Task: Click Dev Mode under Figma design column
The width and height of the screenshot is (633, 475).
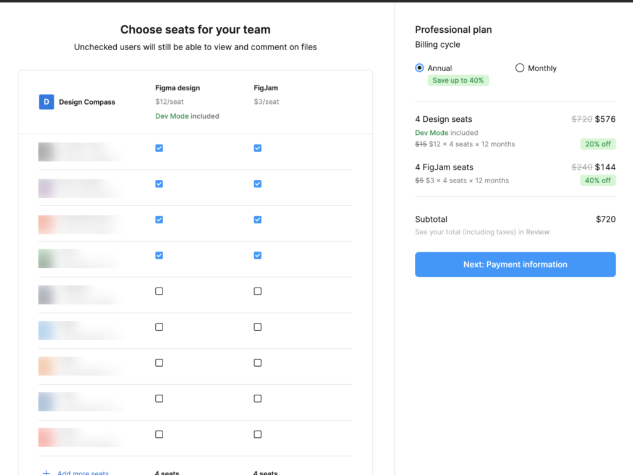Action: tap(171, 116)
